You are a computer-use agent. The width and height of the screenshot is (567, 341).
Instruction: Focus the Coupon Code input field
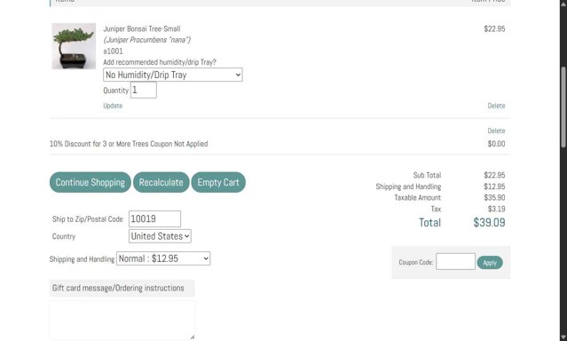[x=455, y=262]
